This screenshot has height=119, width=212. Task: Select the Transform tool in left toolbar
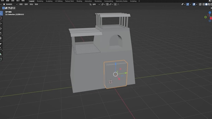click(x=1, y=38)
